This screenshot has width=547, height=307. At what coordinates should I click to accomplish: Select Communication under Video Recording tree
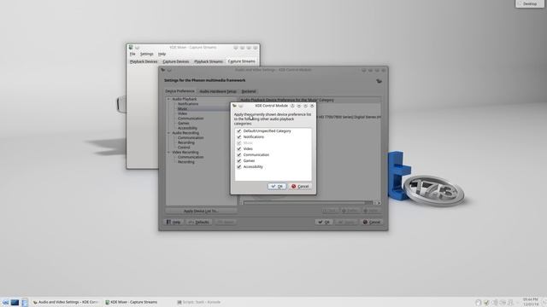pos(191,157)
